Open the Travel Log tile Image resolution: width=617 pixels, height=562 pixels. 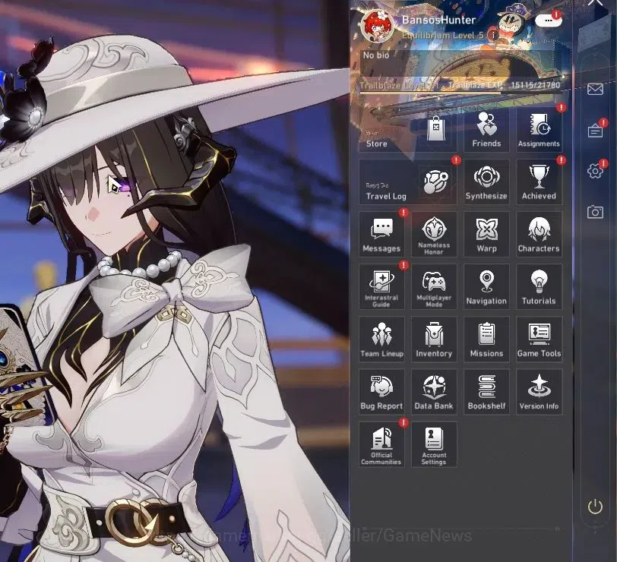407,182
